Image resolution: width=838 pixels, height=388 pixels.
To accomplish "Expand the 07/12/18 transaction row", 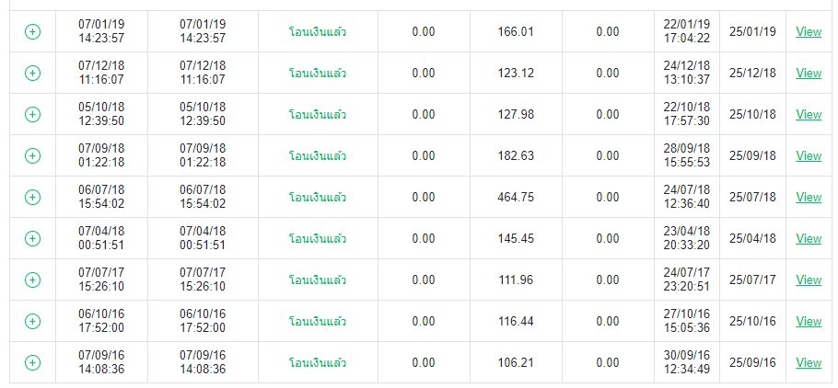I will click(x=32, y=73).
